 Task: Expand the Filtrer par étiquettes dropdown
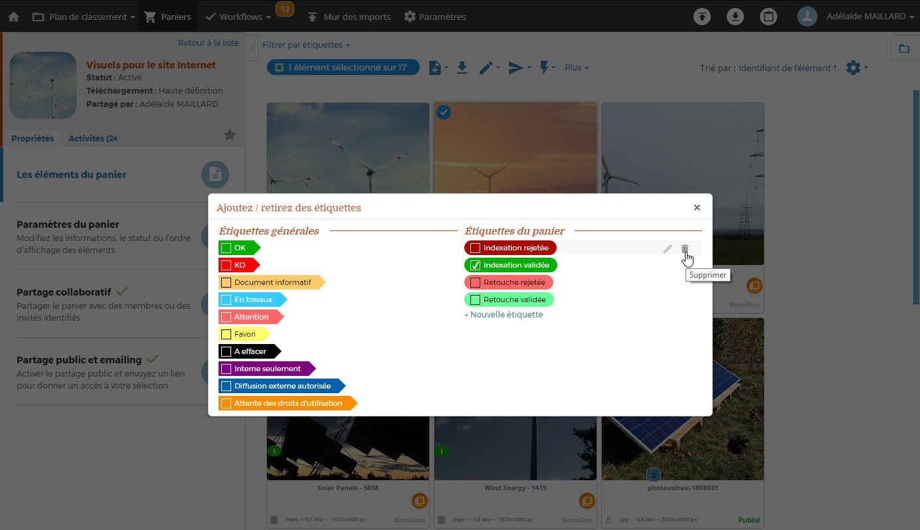[306, 45]
